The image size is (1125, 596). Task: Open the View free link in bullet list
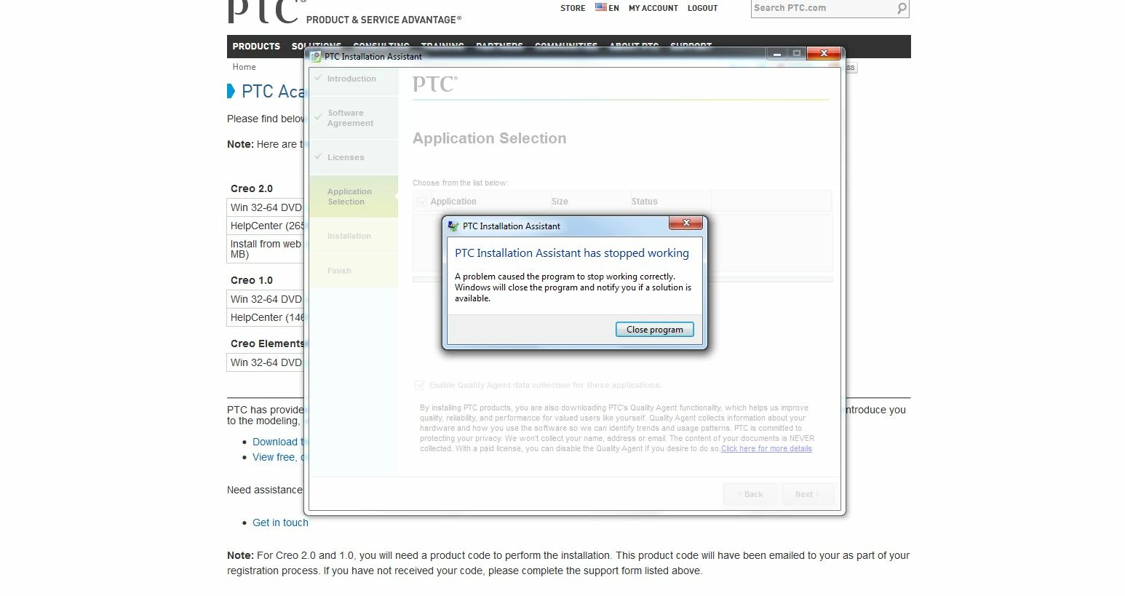pyautogui.click(x=278, y=457)
